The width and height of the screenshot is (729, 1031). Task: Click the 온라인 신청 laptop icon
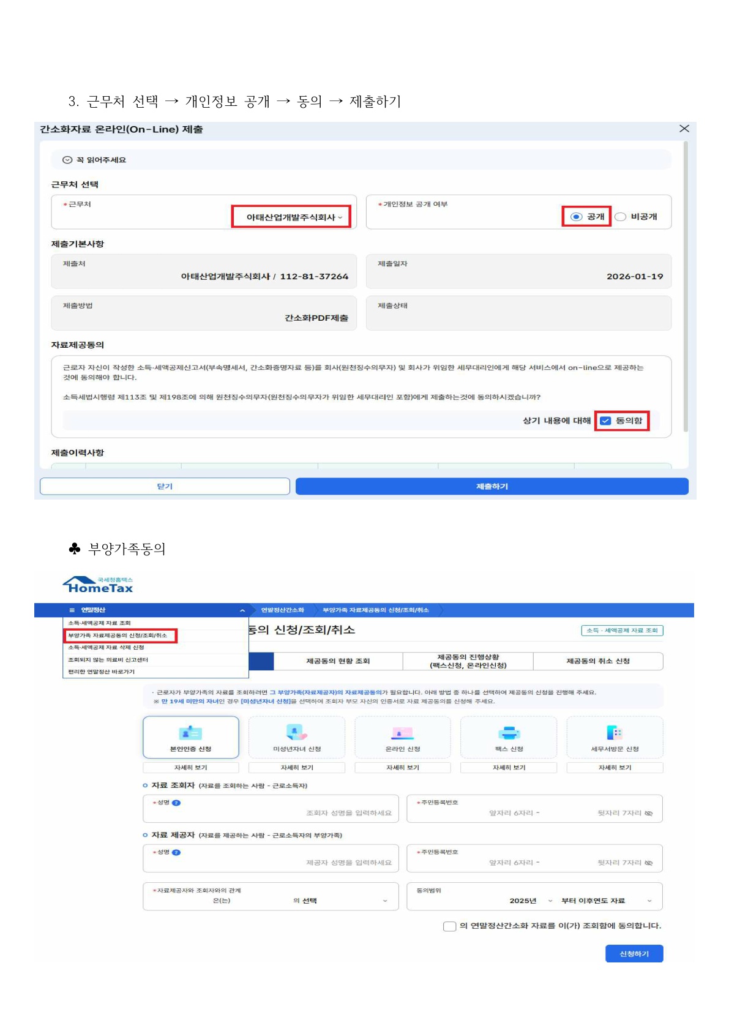pos(402,733)
